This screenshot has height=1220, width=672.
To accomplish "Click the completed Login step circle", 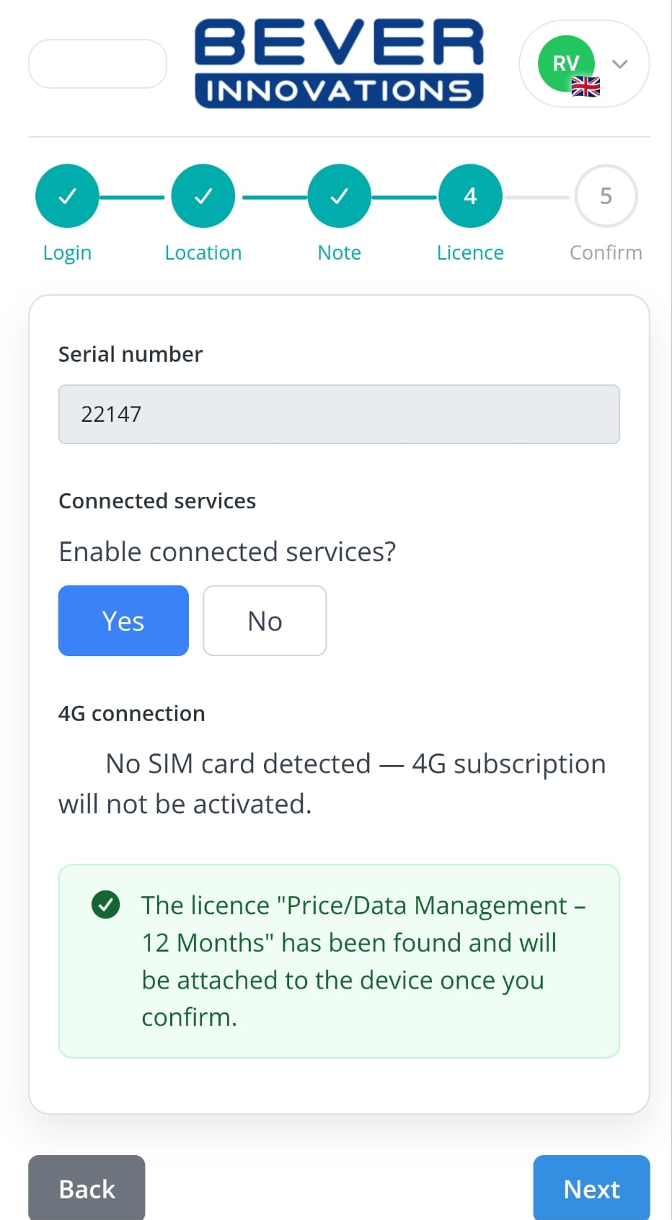I will (67, 196).
